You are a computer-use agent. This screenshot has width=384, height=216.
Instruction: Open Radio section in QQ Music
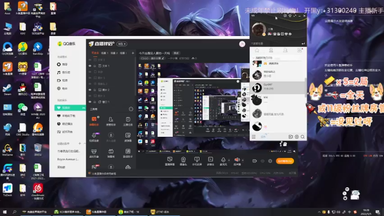tap(62, 88)
